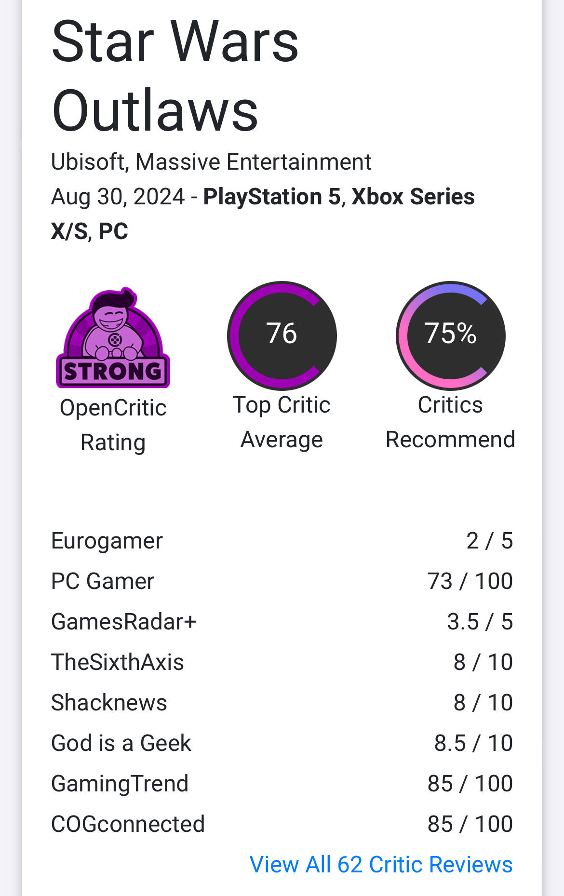Tap the 76 Top Critic Average circle
The image size is (564, 896).
pos(282,335)
